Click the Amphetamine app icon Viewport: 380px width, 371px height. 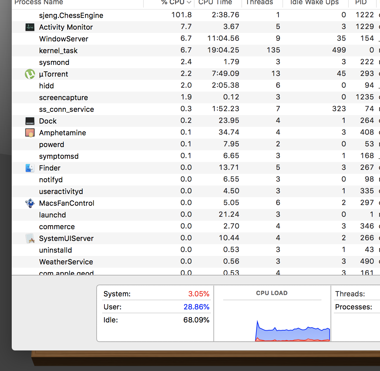pyautogui.click(x=30, y=133)
